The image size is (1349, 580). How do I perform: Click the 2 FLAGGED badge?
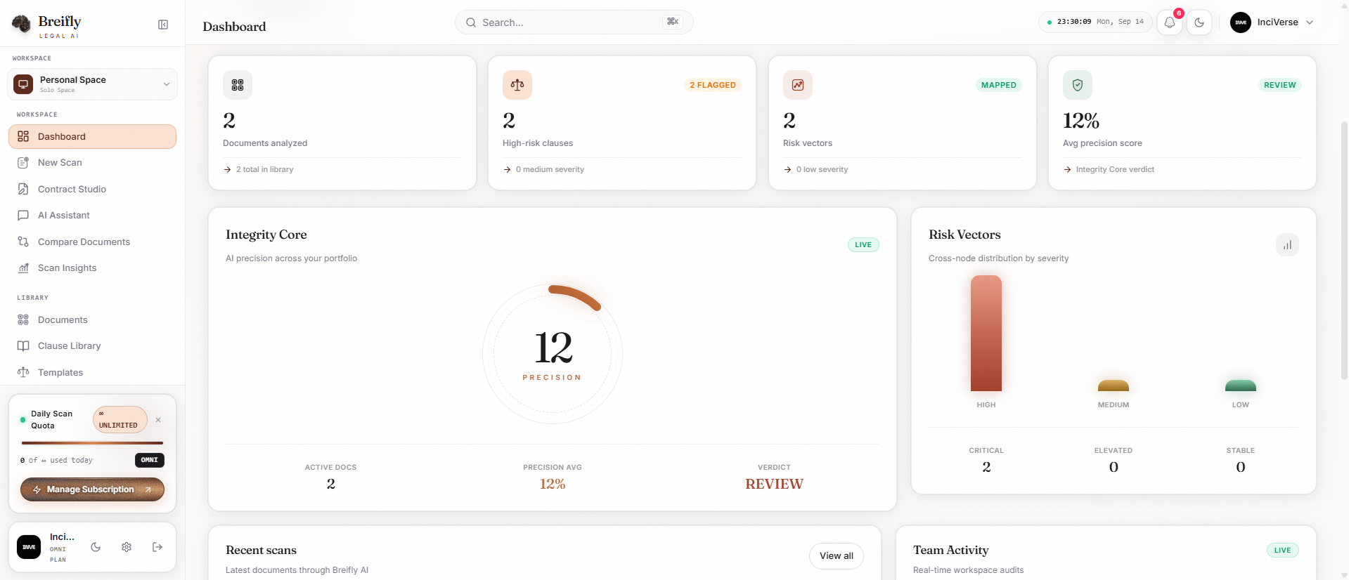pos(713,85)
